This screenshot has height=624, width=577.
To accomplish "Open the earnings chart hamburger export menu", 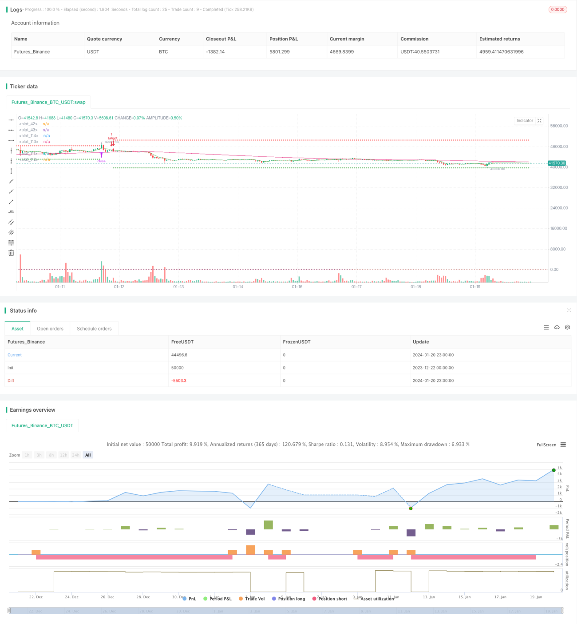I will [563, 445].
